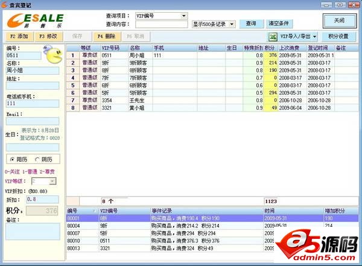Click the 查询内容 input field
The height and width of the screenshot is (266, 362).
pos(161,24)
